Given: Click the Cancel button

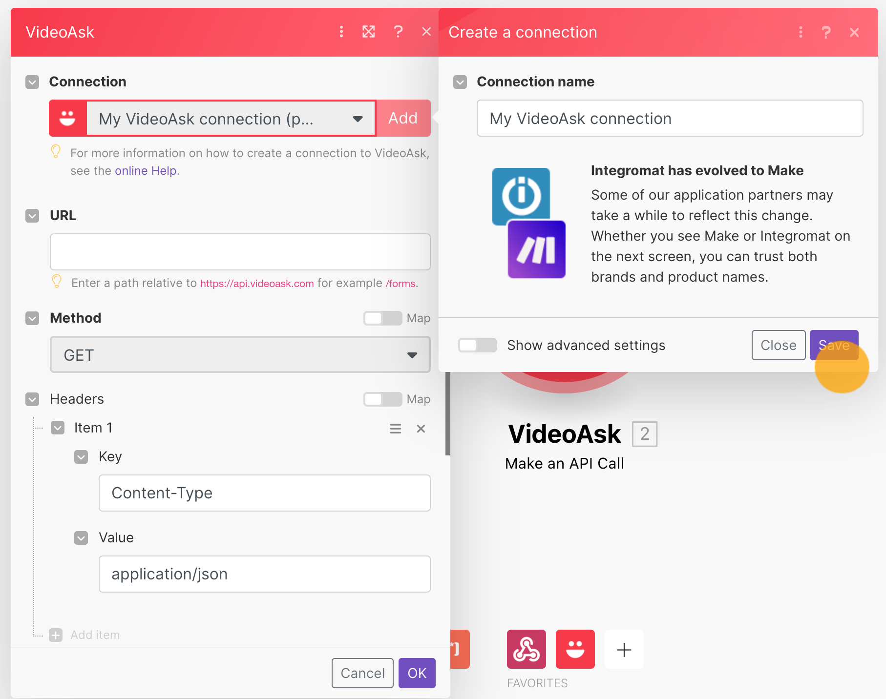Looking at the screenshot, I should 362,673.
